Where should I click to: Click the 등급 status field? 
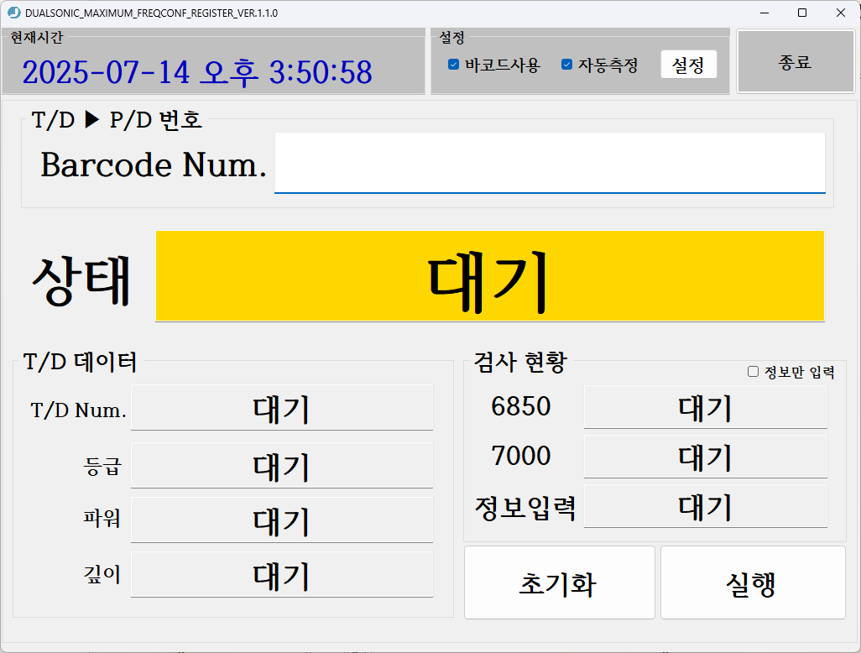coord(282,464)
